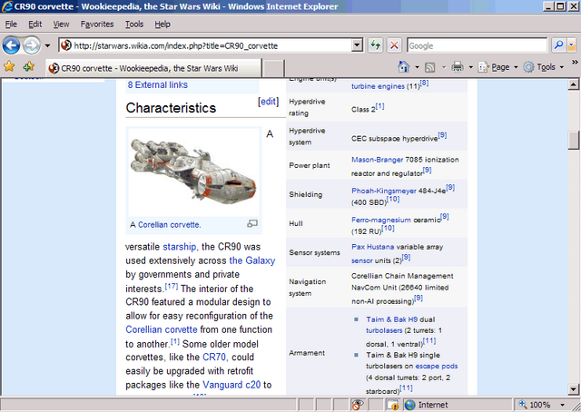Viewport: 581px width, 412px height.
Task: Expand the zoom level dropdown arrow
Action: coord(562,405)
